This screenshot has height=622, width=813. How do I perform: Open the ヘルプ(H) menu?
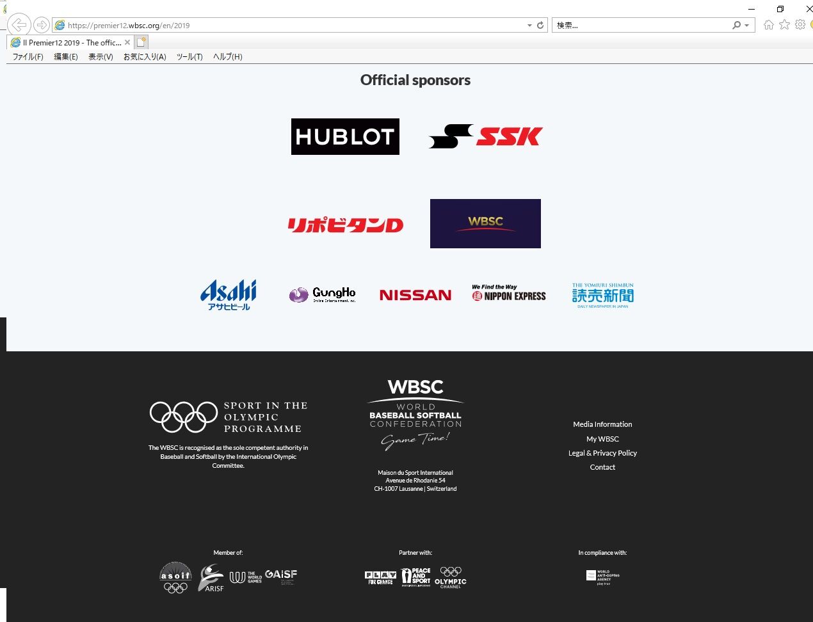tap(228, 57)
